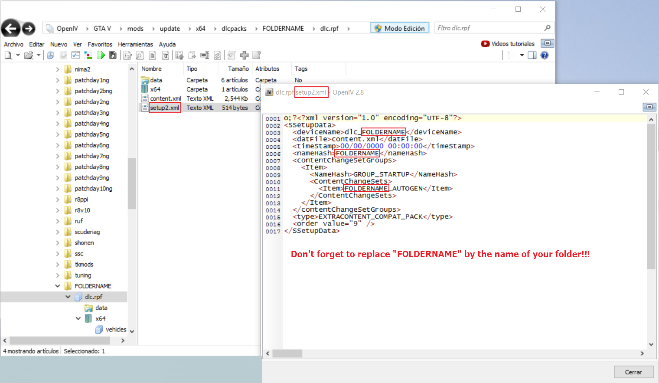This screenshot has width=659, height=383.
Task: Open the Ayuda menu
Action: (167, 44)
